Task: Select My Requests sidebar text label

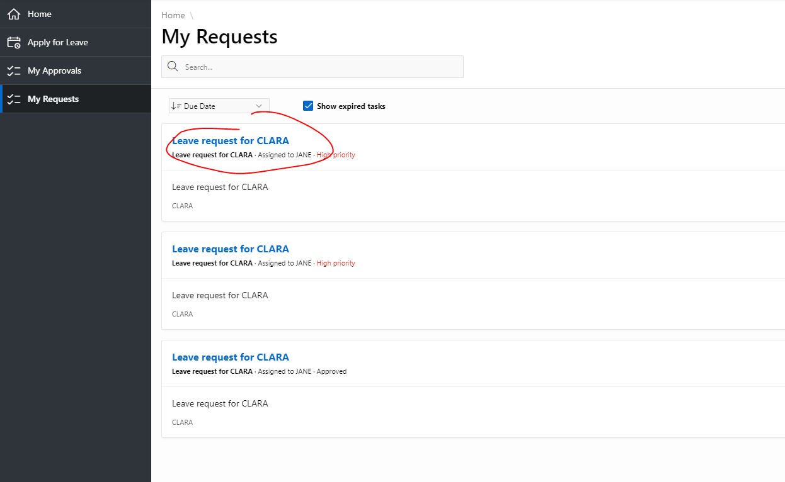Action: tap(53, 99)
